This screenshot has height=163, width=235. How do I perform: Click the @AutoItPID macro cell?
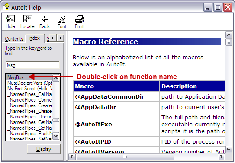tap(116, 141)
